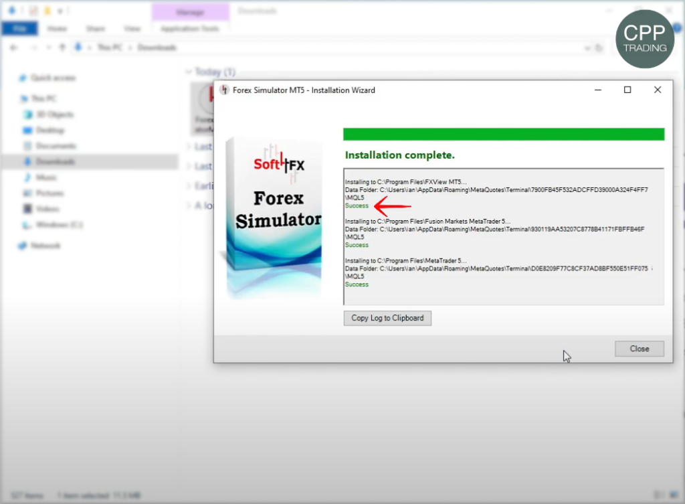
Task: Click the "Installing to C:\Program Files\MetaTrader 5..." line
Action: tap(406, 260)
